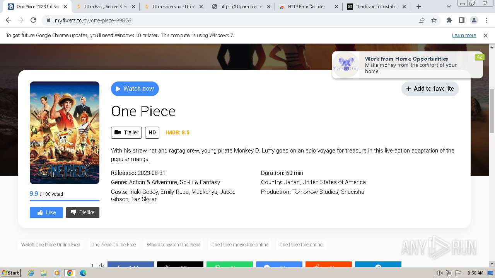
Task: Click the One Piece poster image
Action: pyautogui.click(x=65, y=133)
